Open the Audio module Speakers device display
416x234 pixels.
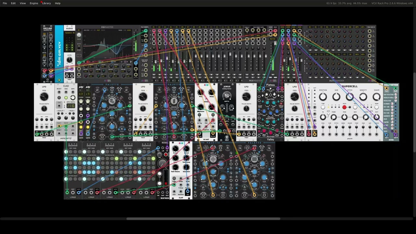(69, 33)
